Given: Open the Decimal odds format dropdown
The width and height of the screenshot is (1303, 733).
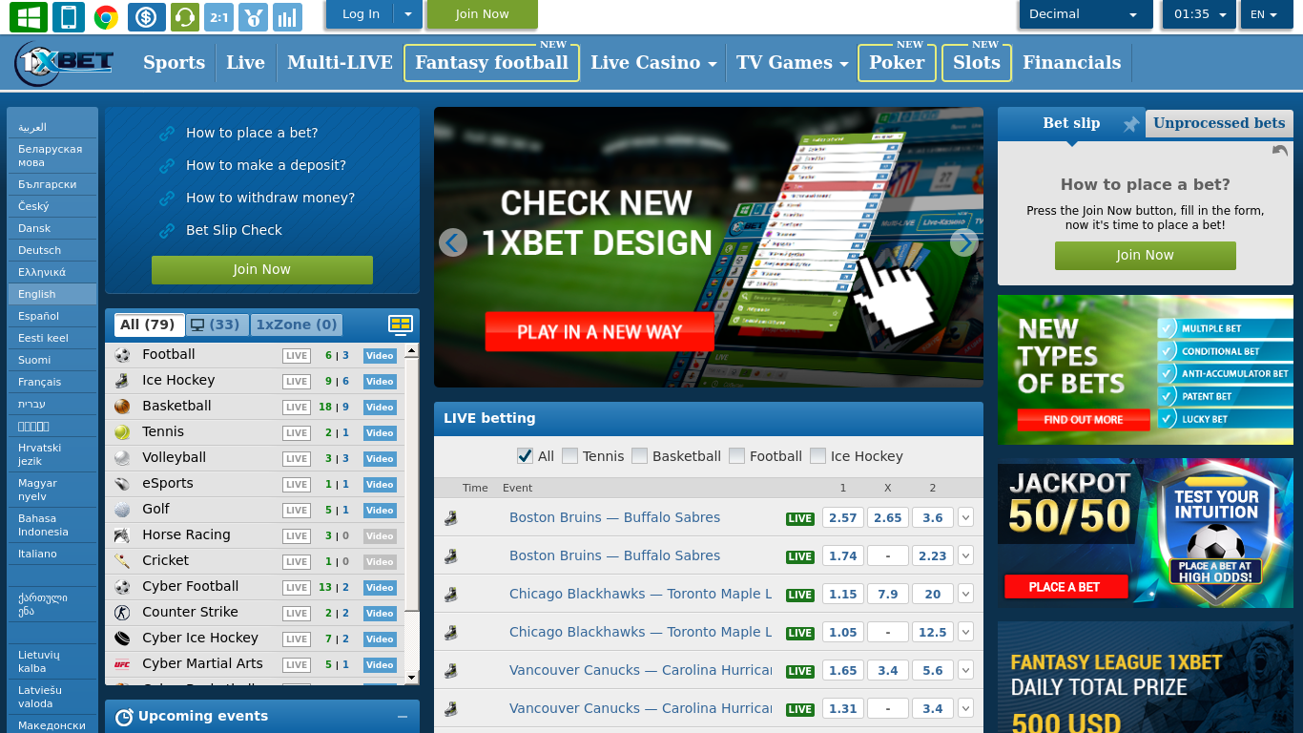Looking at the screenshot, I should click(x=1086, y=14).
